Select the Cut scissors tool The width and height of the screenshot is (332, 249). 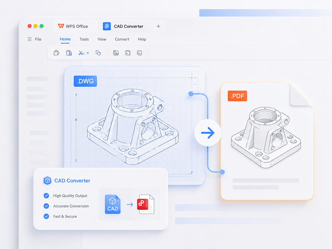coord(81,53)
